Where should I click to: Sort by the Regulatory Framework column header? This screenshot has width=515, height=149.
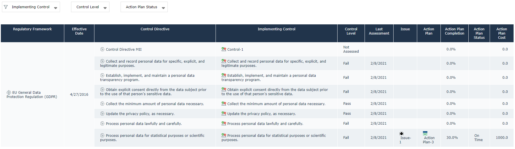tap(32, 29)
